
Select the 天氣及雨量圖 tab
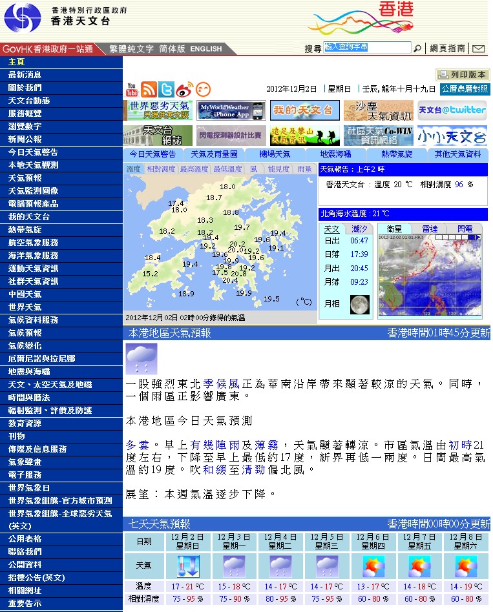point(214,154)
